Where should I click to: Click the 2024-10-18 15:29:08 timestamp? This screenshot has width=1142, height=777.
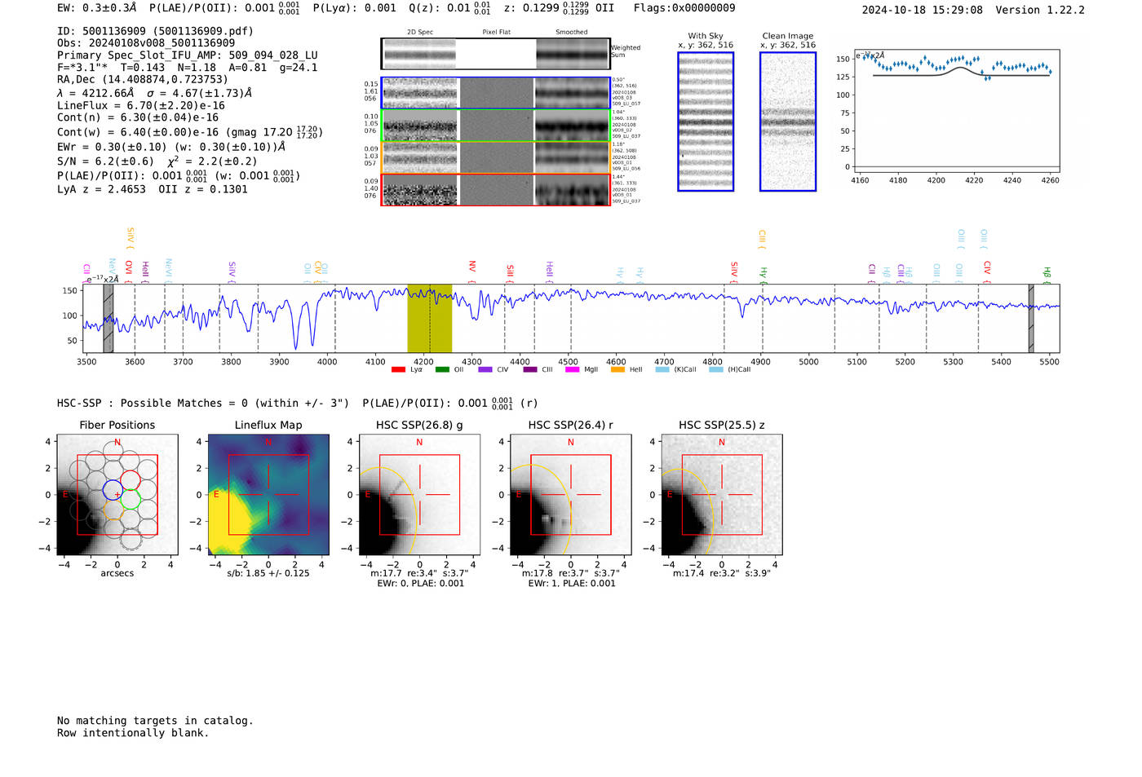click(x=923, y=10)
